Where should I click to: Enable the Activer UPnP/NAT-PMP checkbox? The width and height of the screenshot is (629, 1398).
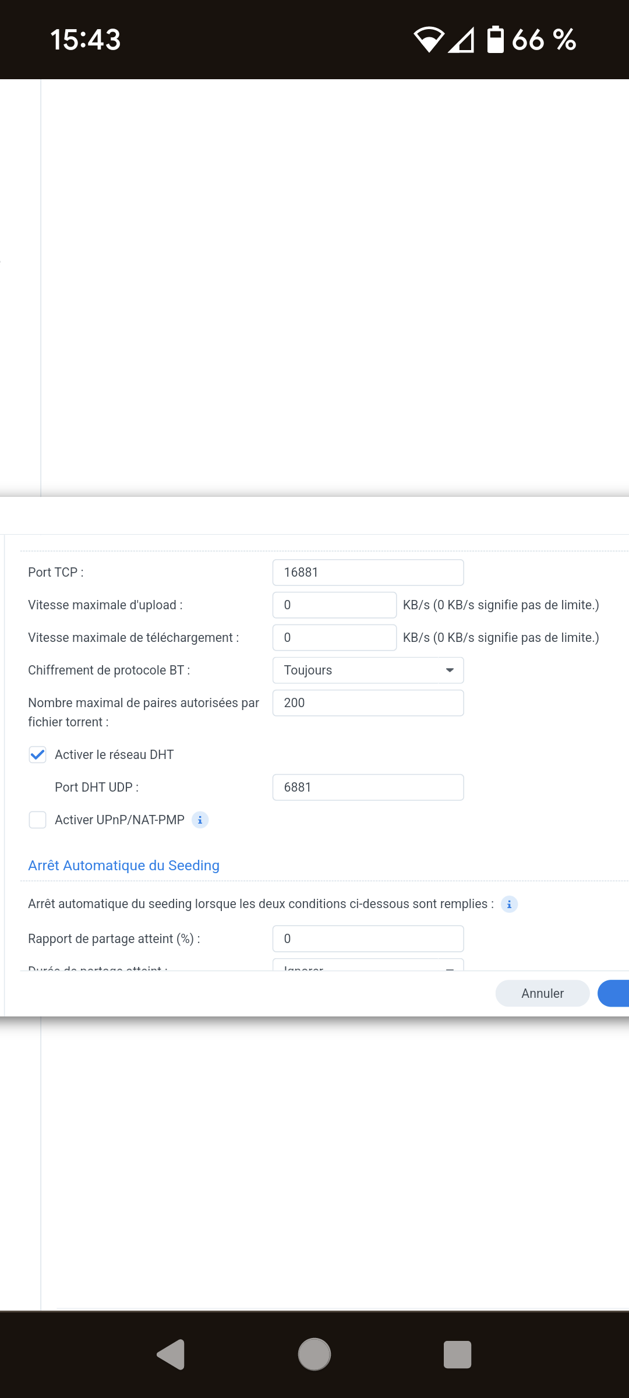[x=38, y=820]
